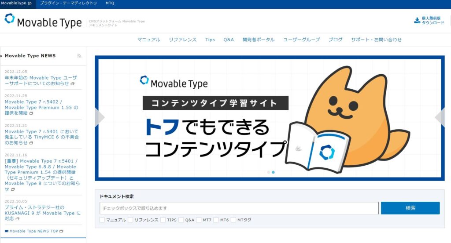Select the first carousel dot indicator
Image resolution: width=451 pixels, height=243 pixels.
269,172
